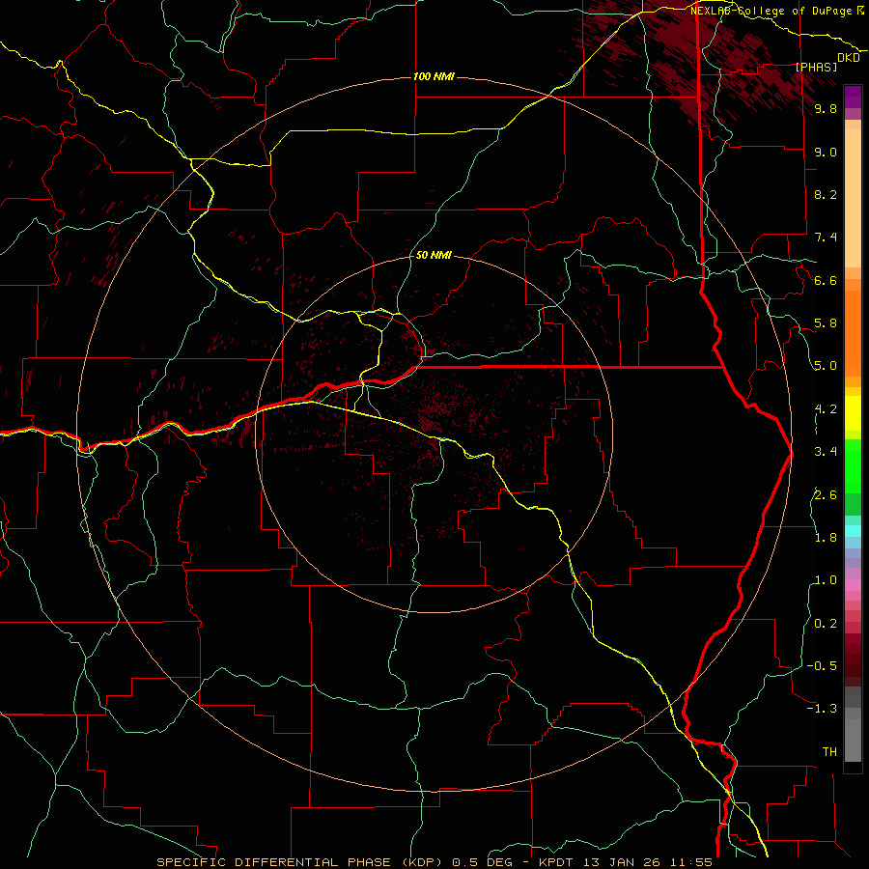The height and width of the screenshot is (869, 869).
Task: Click the -0.5 value on color scale
Action: click(x=822, y=666)
